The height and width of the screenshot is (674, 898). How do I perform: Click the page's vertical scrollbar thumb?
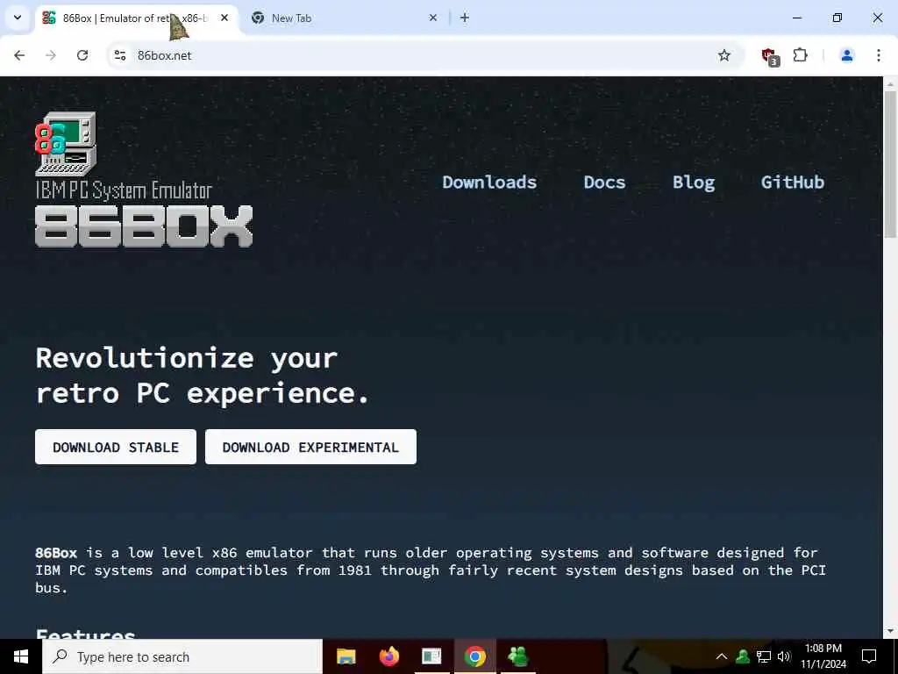click(890, 163)
